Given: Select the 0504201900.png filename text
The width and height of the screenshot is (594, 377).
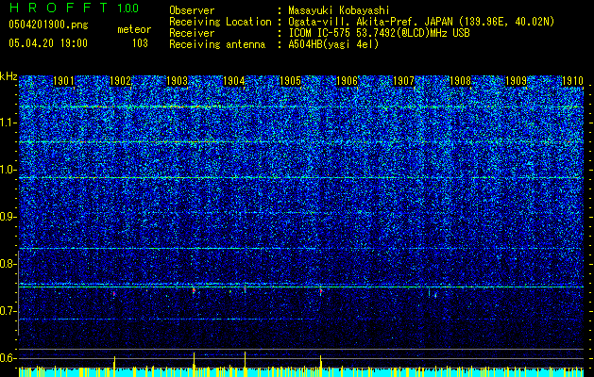Looking at the screenshot, I should point(48,25).
